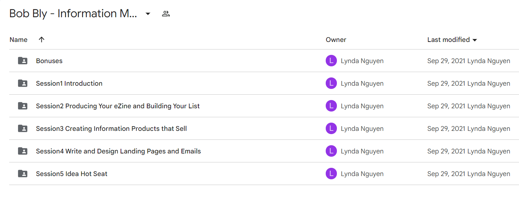The image size is (519, 199).
Task: Open the Last modified sort dropdown
Action: point(452,39)
